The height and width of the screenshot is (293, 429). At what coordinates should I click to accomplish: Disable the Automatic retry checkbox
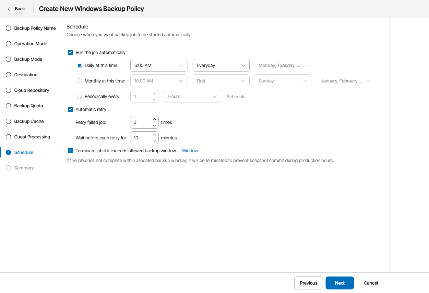[x=70, y=109]
